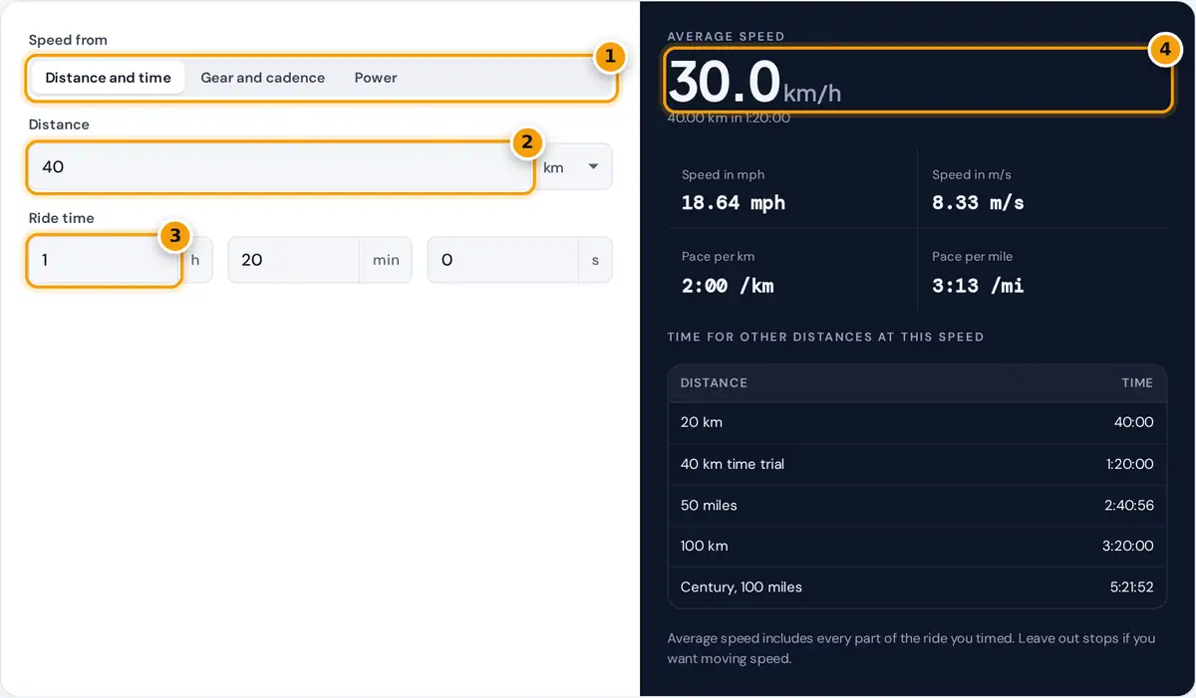The height and width of the screenshot is (698, 1196).
Task: Click the seconds ride time field
Action: (x=502, y=260)
